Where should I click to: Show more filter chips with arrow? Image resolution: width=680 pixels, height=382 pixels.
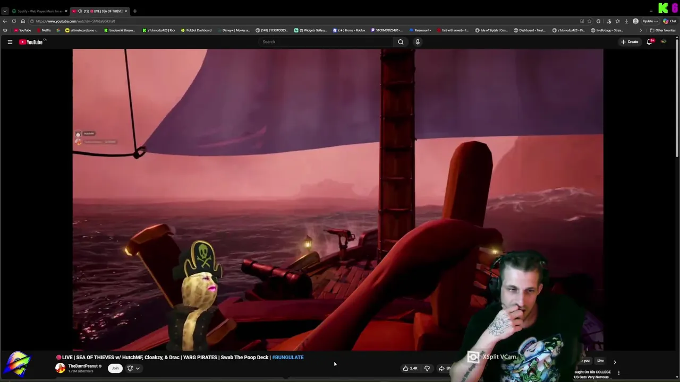pyautogui.click(x=615, y=362)
